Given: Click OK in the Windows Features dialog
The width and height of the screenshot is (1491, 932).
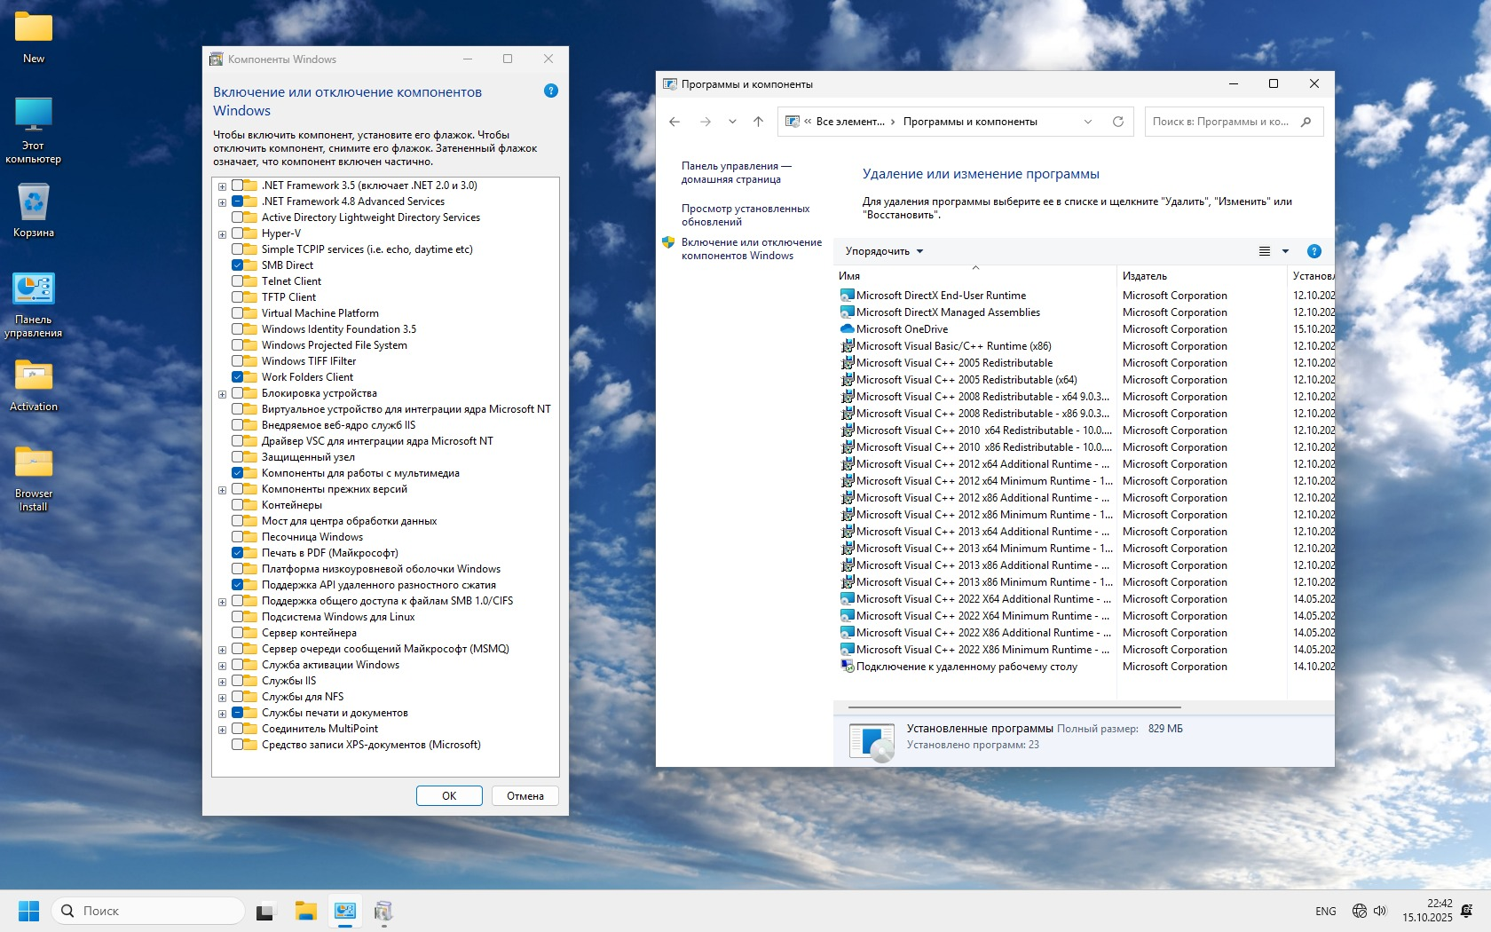Looking at the screenshot, I should [449, 796].
